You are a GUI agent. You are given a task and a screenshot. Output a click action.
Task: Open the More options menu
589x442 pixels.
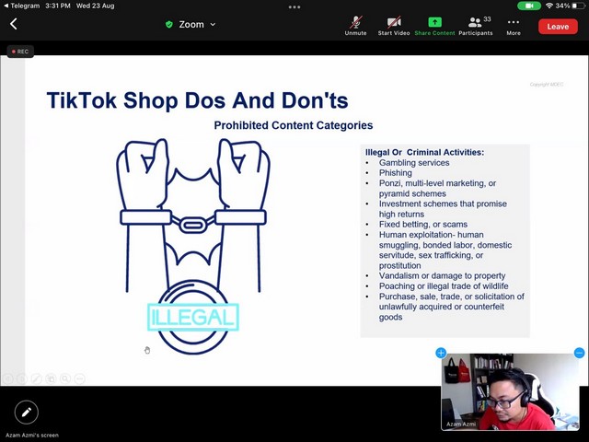click(x=514, y=25)
